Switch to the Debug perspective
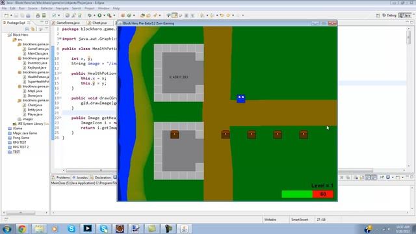Viewport: 416px width, 234px height. [x=389, y=16]
